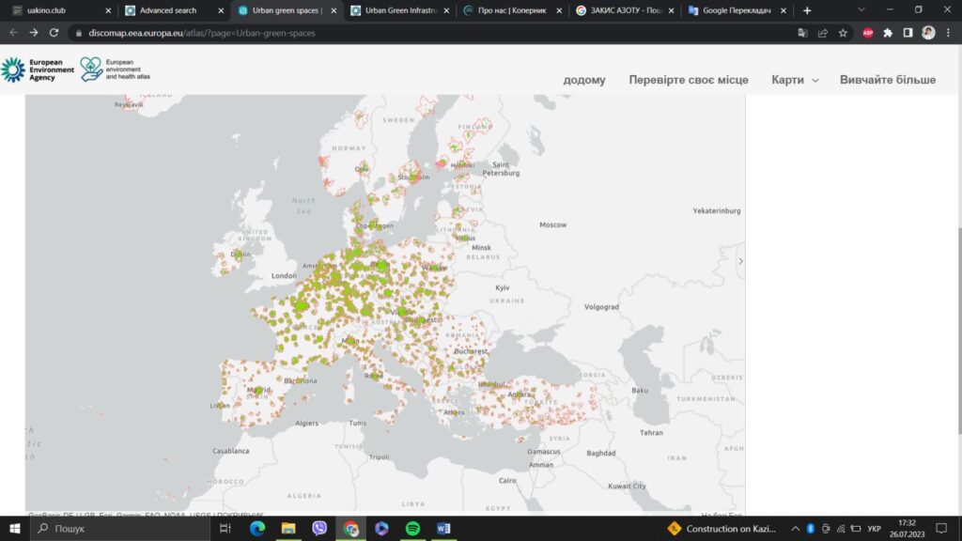Open the Chrome extensions puzzle icon
The height and width of the screenshot is (541, 962).
pyautogui.click(x=888, y=32)
